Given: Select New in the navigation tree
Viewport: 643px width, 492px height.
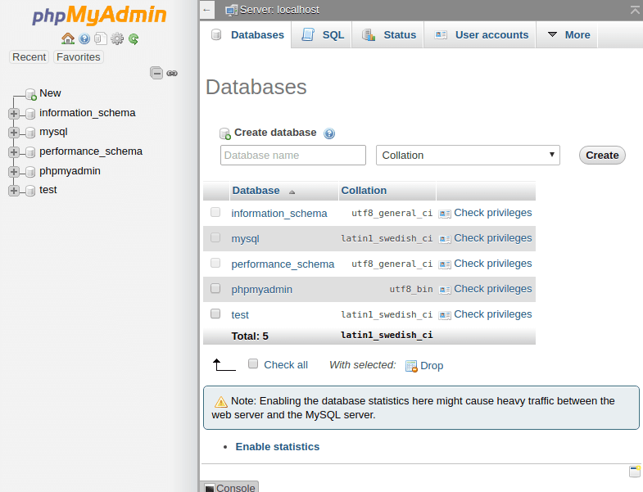Looking at the screenshot, I should (50, 93).
